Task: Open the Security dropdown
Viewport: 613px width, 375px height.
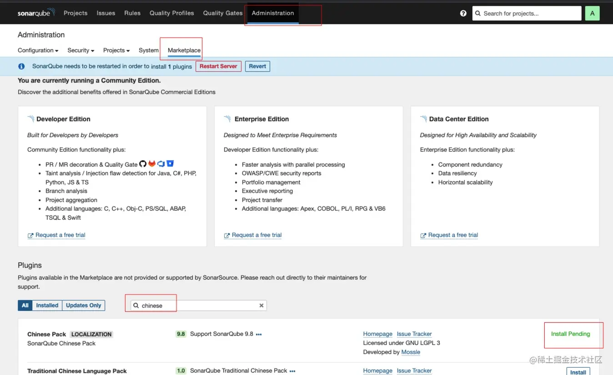Action: [81, 50]
